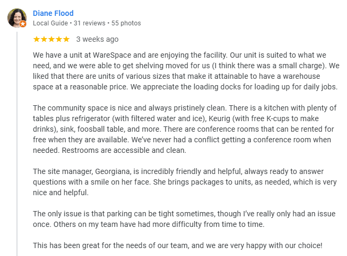Click the second yellow rating star
Image resolution: width=347 pixels, height=256 pixels.
tap(44, 39)
